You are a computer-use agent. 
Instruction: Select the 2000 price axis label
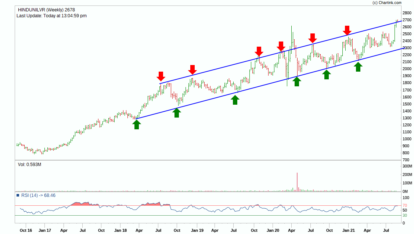pyautogui.click(x=407, y=69)
